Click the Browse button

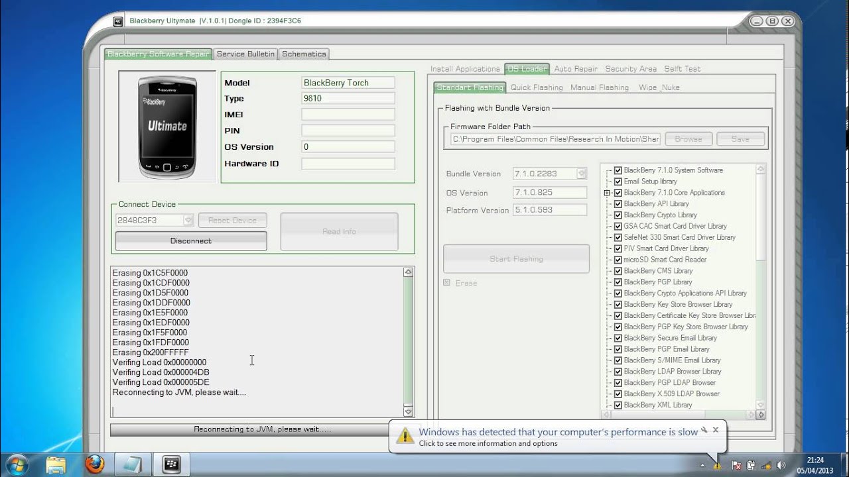click(688, 139)
